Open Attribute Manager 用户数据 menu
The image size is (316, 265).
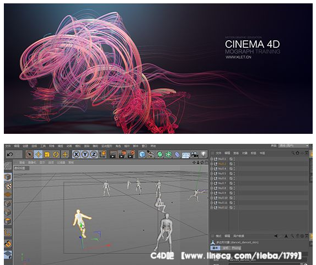pos(239,236)
